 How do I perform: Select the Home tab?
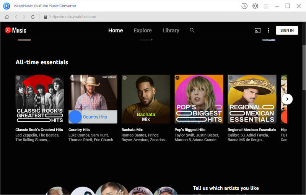(x=116, y=31)
